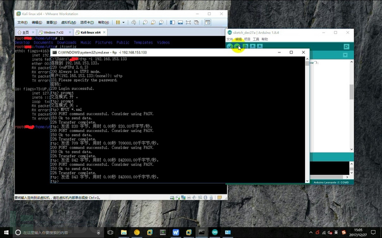Switch to the cmd taskbar icon
The image size is (382, 238).
tap(202, 232)
